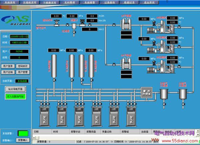Click the 时间 time display field
Screen dimensions: 200x145
coord(19,43)
